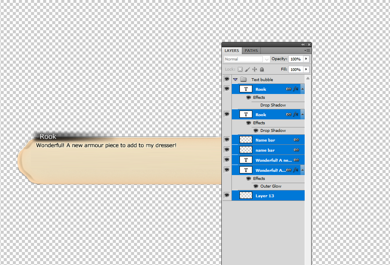Toggle visible Drop Shadow effect eye icon
The image size is (390, 265).
click(x=256, y=131)
